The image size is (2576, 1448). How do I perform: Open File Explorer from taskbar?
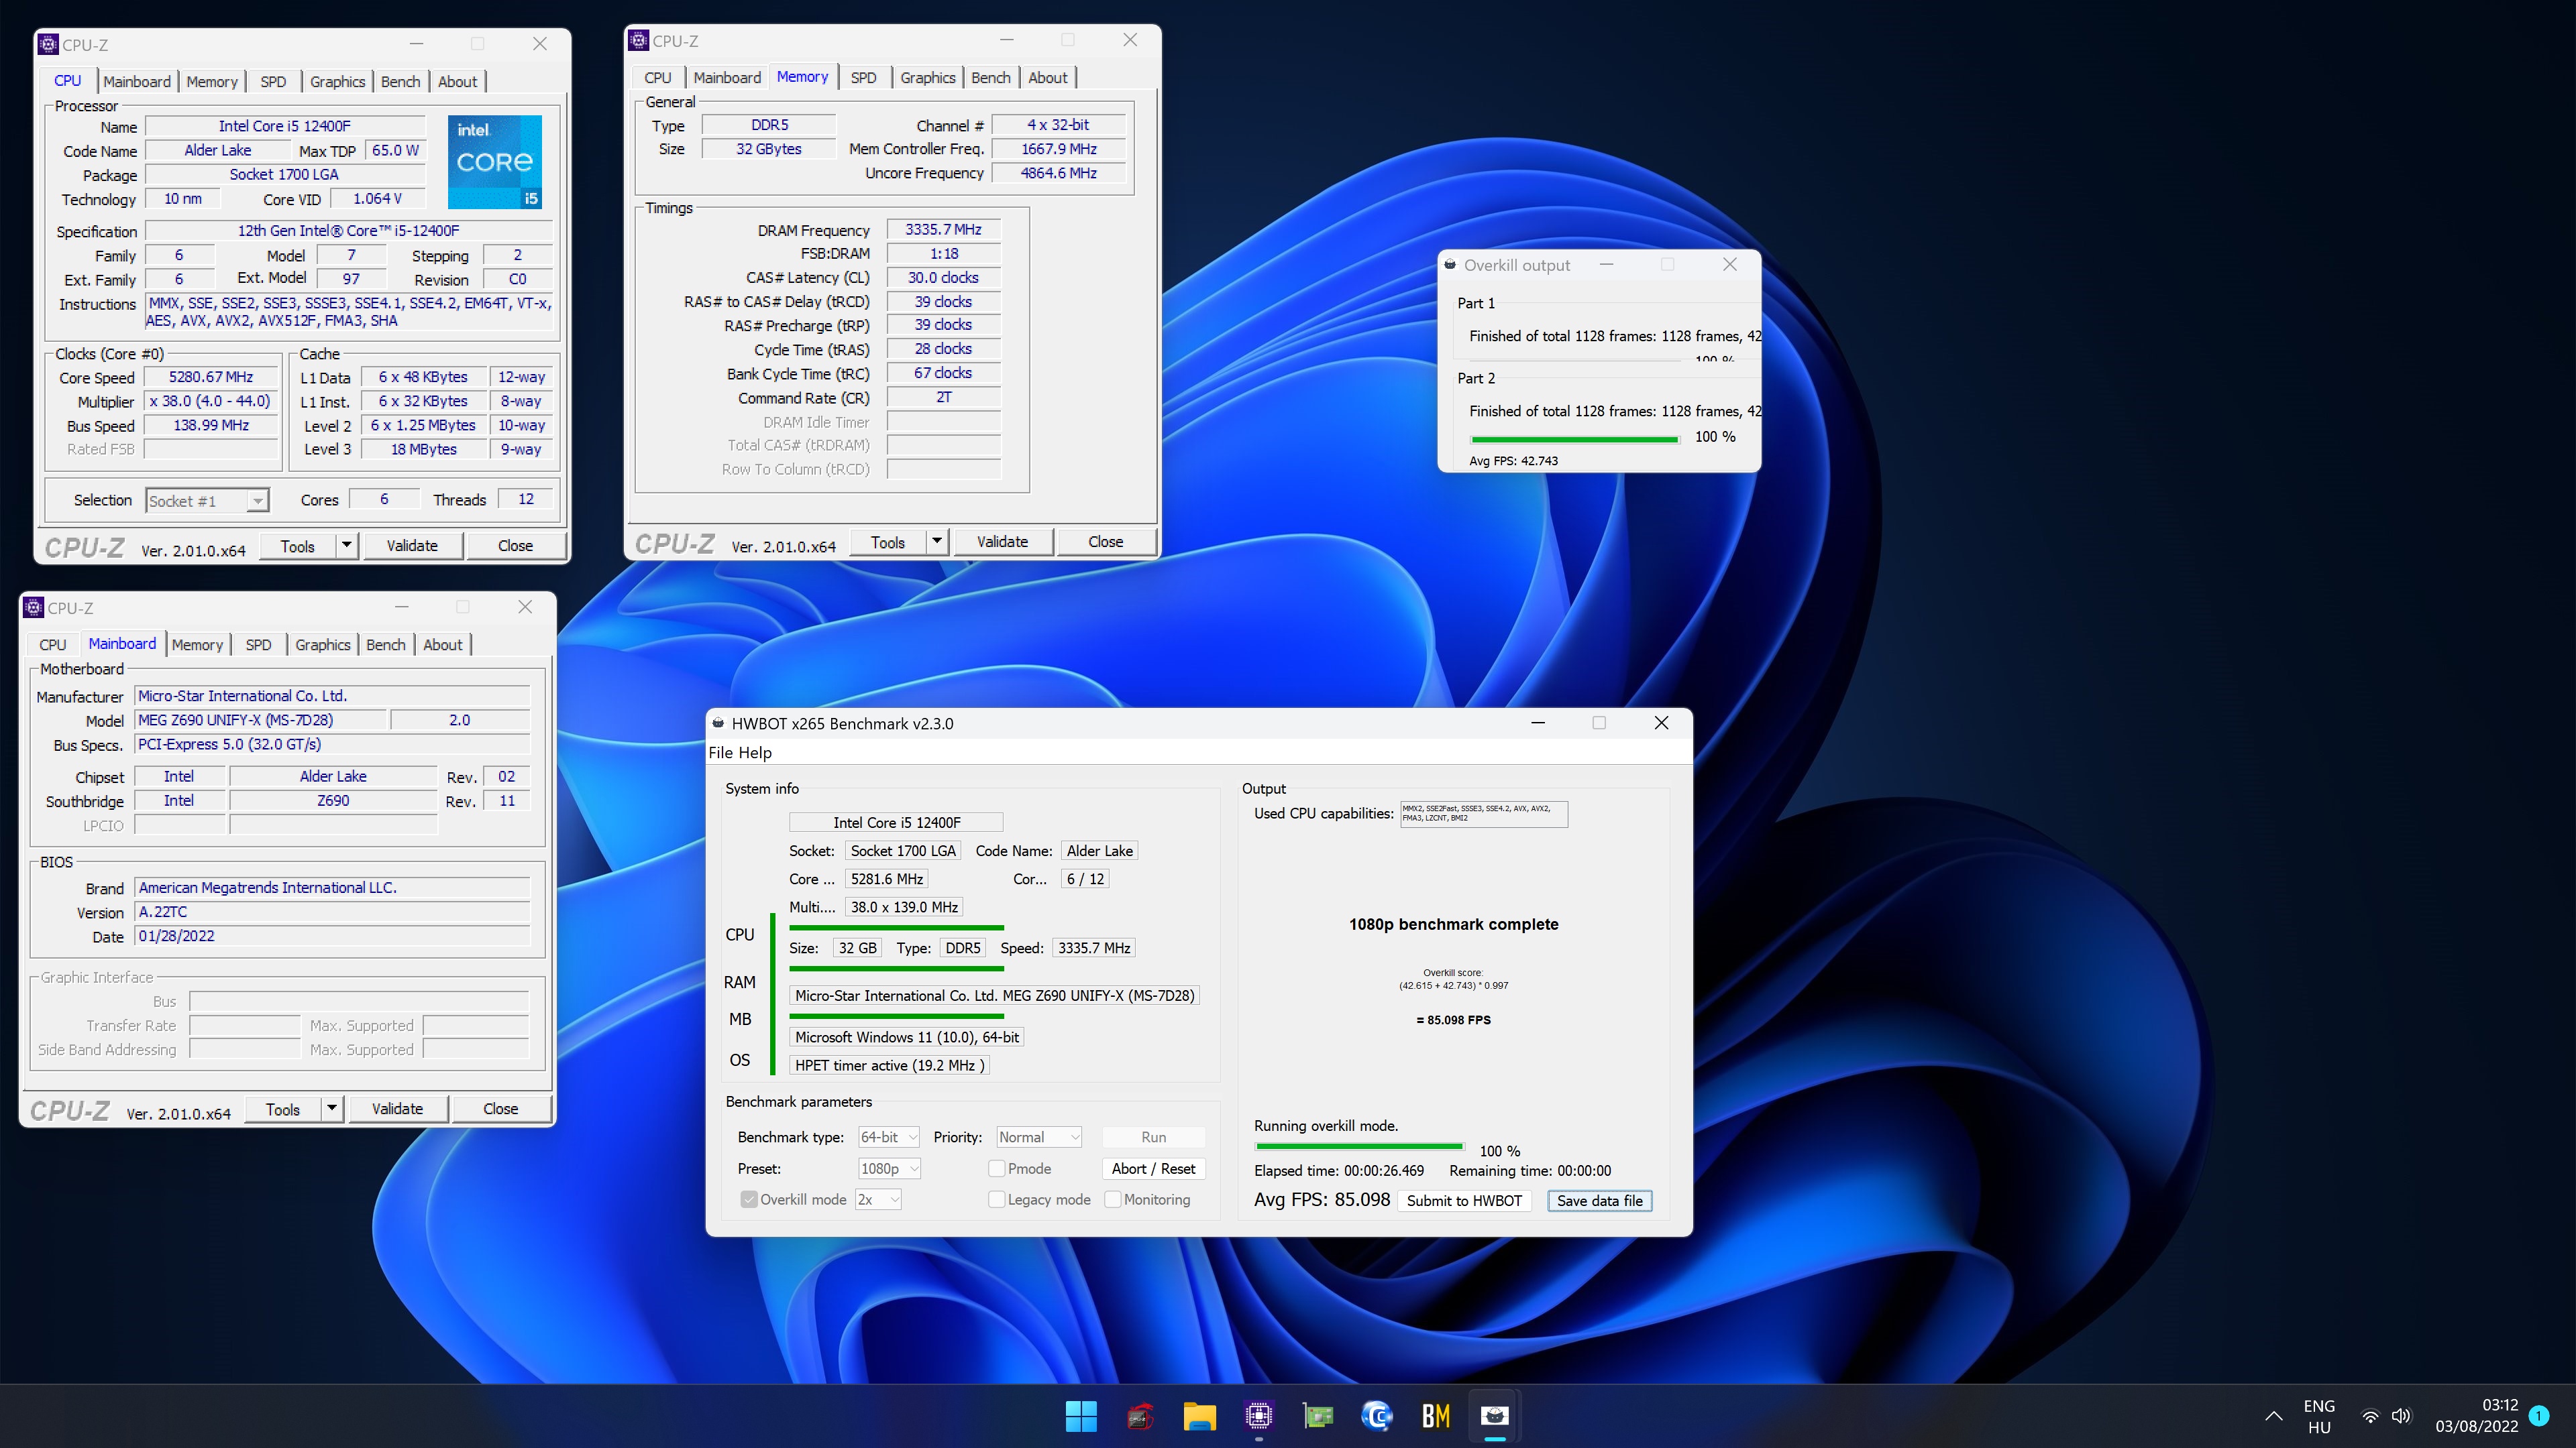pos(1199,1415)
